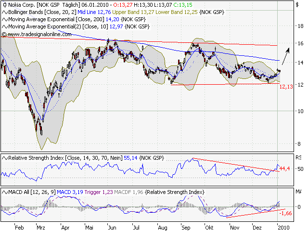Click the 14 price axis label
This screenshot has height=231, width=308.
(300, 63)
